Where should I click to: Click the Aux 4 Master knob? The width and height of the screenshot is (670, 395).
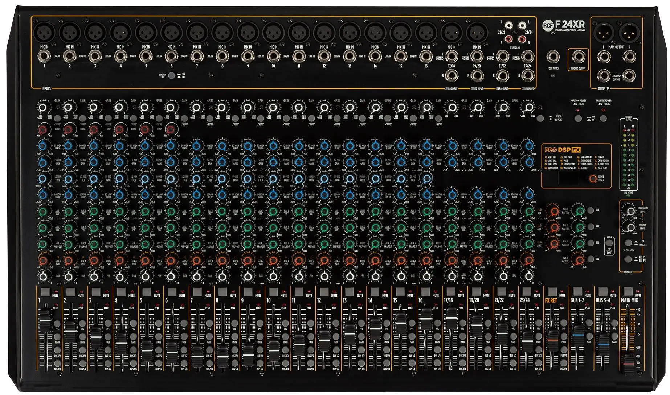pyautogui.click(x=577, y=258)
